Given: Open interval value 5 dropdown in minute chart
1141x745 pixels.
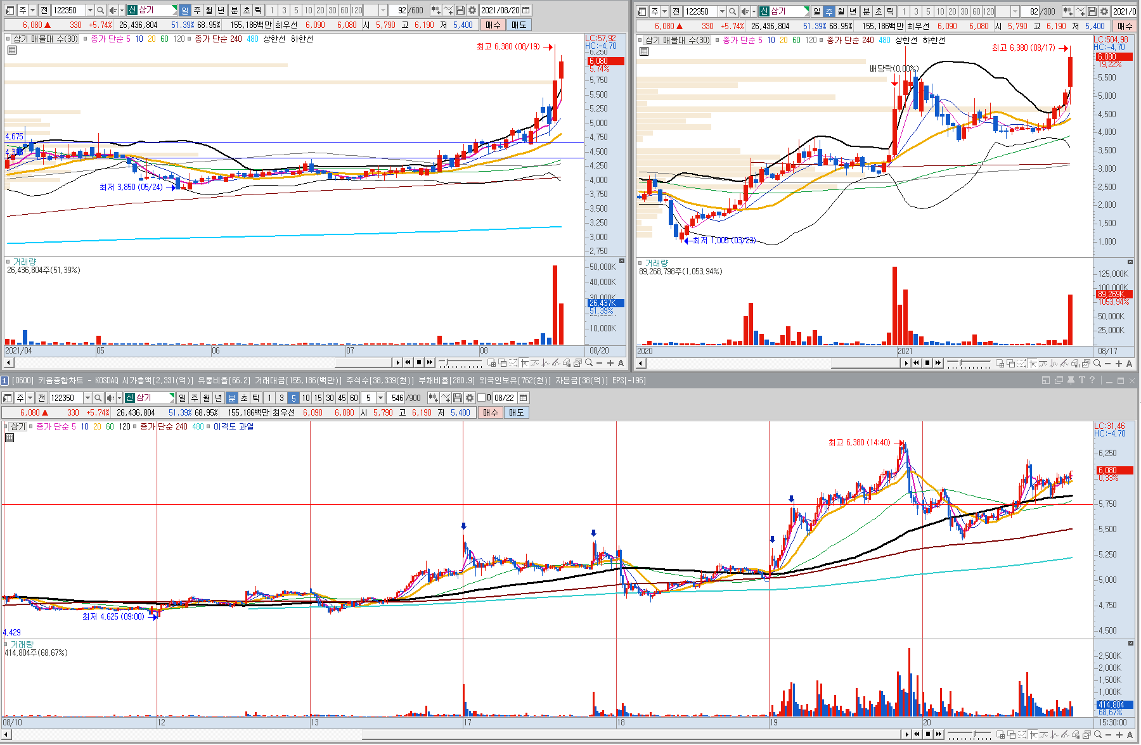Looking at the screenshot, I should pos(380,398).
